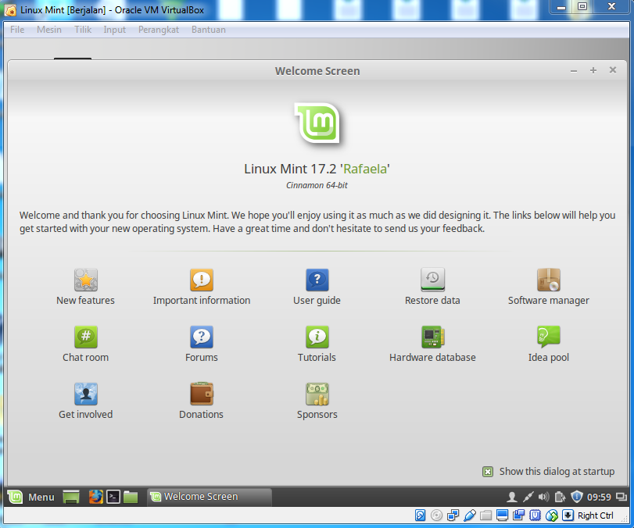Open the Idea pool lightbulb icon

point(548,337)
